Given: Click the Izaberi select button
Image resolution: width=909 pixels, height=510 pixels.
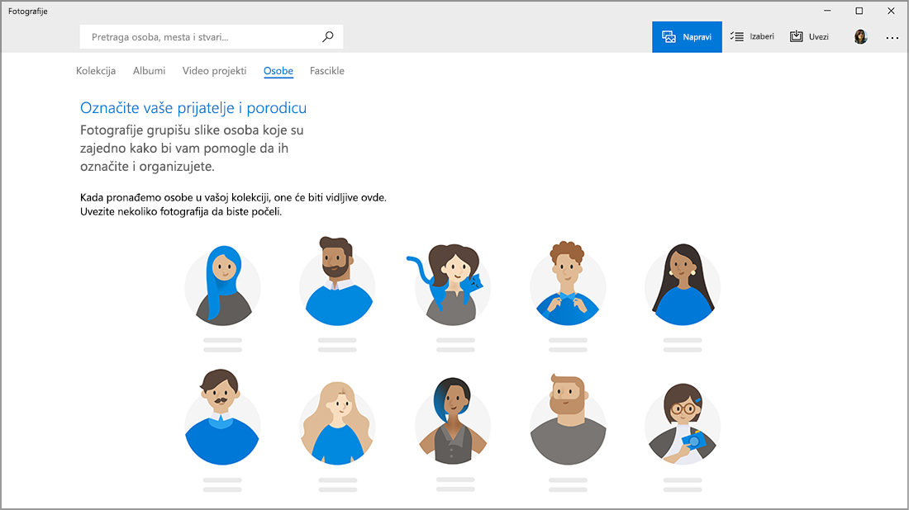Looking at the screenshot, I should (752, 36).
